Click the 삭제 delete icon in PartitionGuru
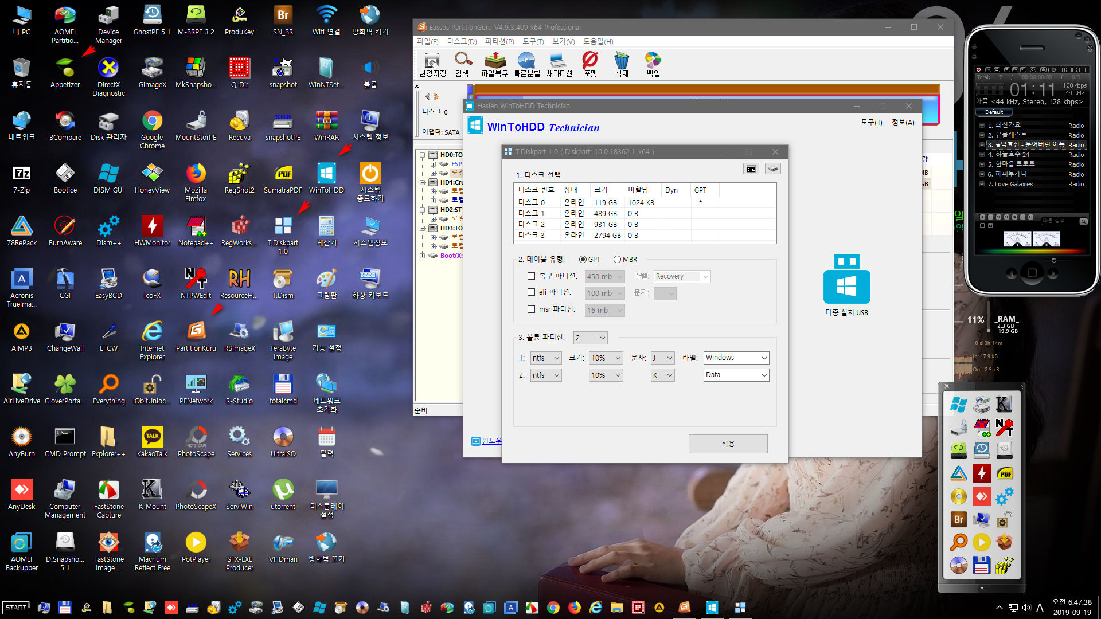Screen dimensions: 1101x619 [622, 64]
